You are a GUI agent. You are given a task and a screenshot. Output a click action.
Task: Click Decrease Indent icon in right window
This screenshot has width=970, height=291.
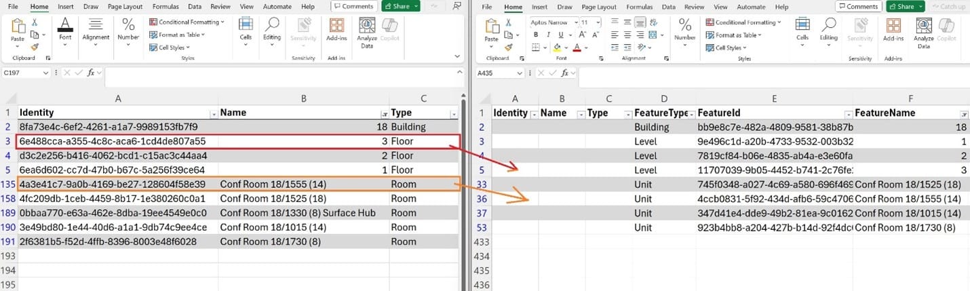tap(615, 47)
